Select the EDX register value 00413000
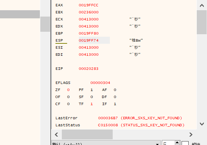Image resolution: width=207 pixels, height=145 pixels. click(x=89, y=26)
